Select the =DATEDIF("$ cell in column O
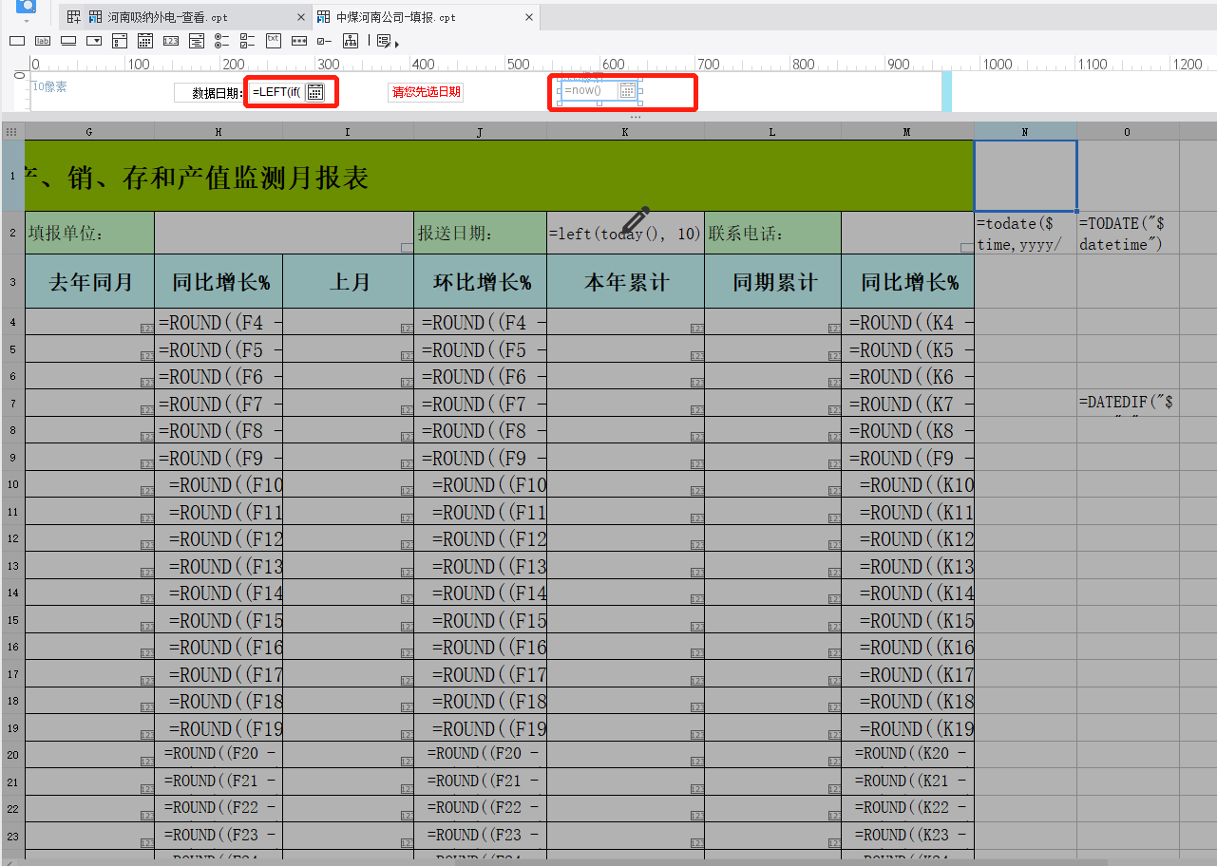Screen dimensions: 1217x866 (1128, 403)
